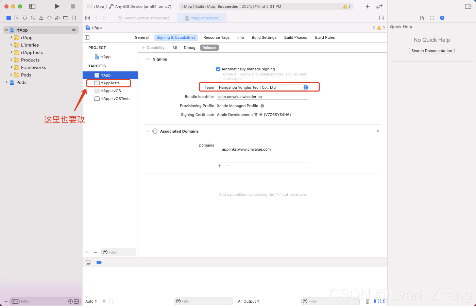Viewport: 476px width, 306px height.
Task: Expand the Pods project
Action: click(6, 82)
